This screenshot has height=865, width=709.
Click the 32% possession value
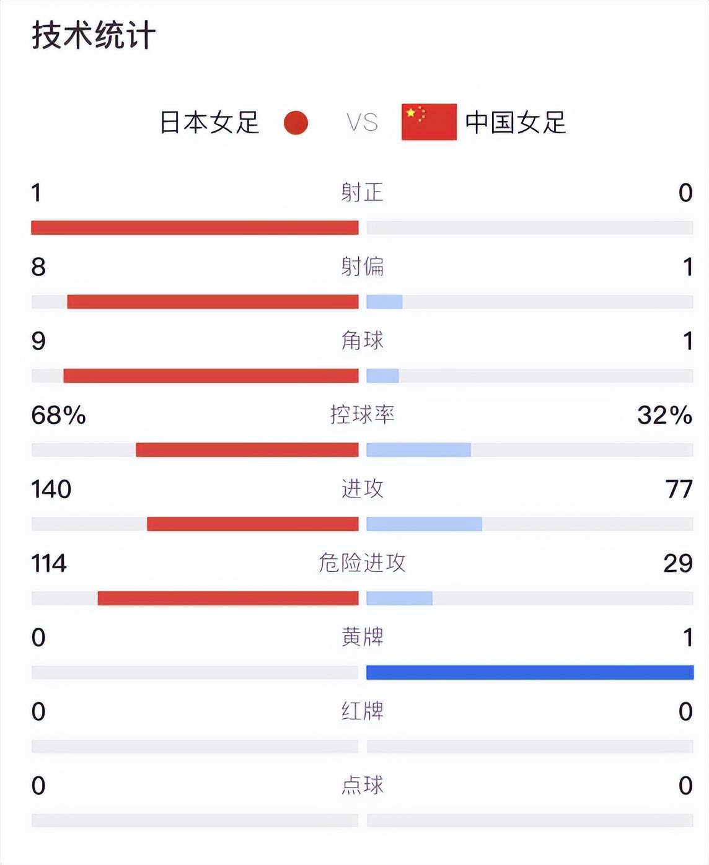665,415
